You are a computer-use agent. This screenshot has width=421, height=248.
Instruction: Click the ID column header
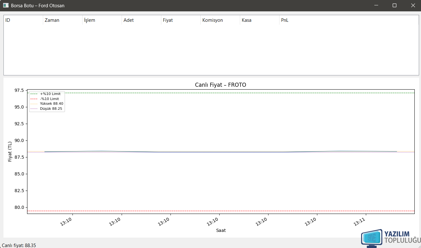[x=23, y=20]
